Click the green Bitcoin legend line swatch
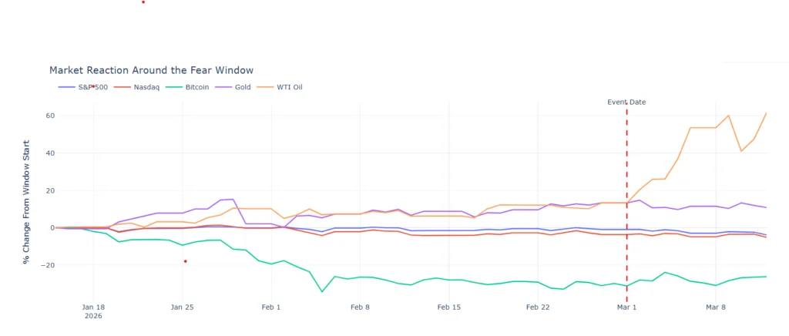The width and height of the screenshot is (789, 336). click(174, 87)
